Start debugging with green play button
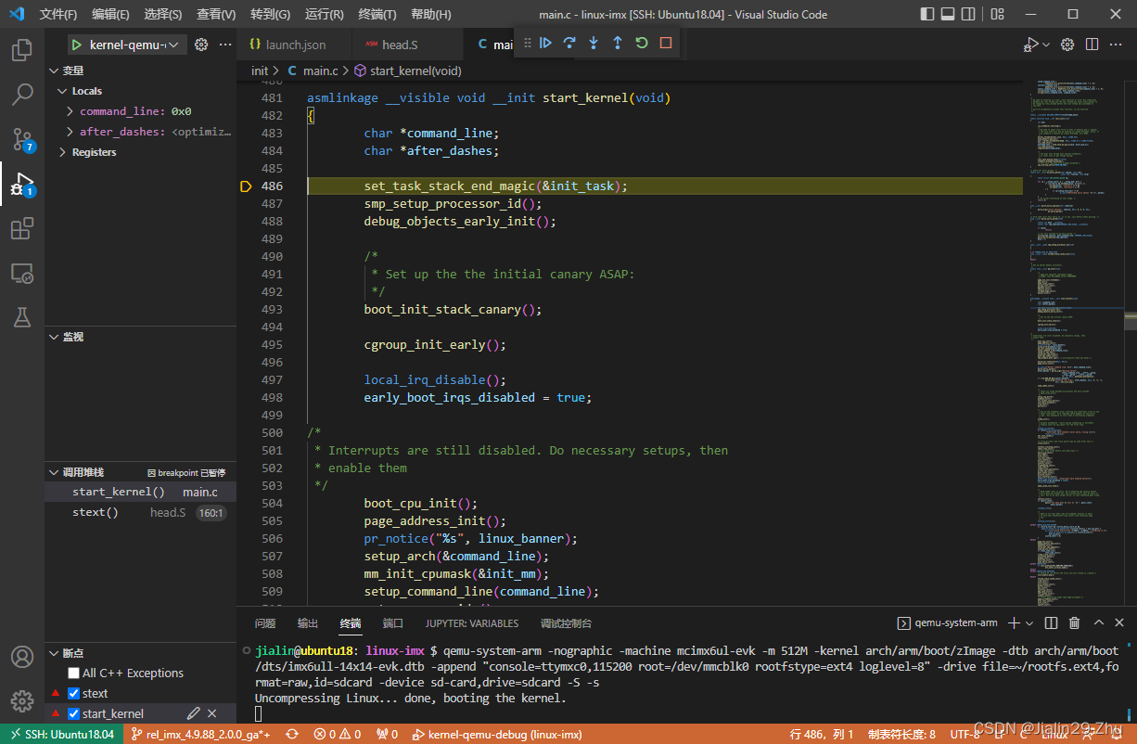This screenshot has width=1137, height=744. tap(76, 45)
